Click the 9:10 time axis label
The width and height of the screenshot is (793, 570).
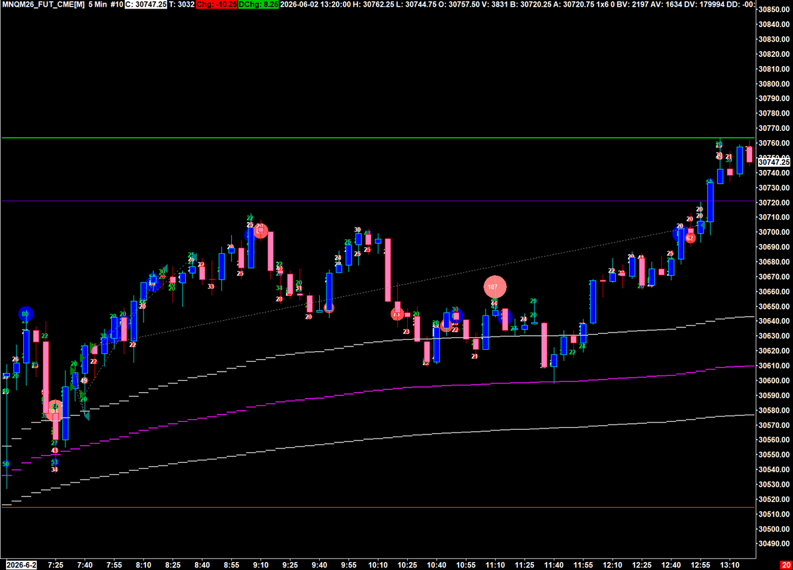pos(260,565)
